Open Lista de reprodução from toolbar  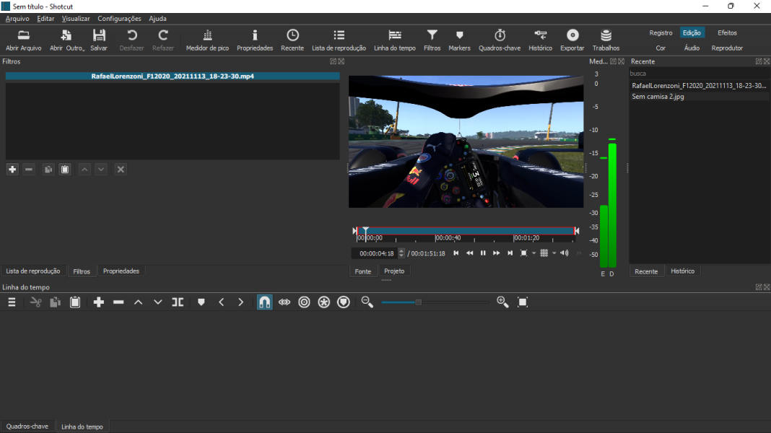tap(339, 40)
